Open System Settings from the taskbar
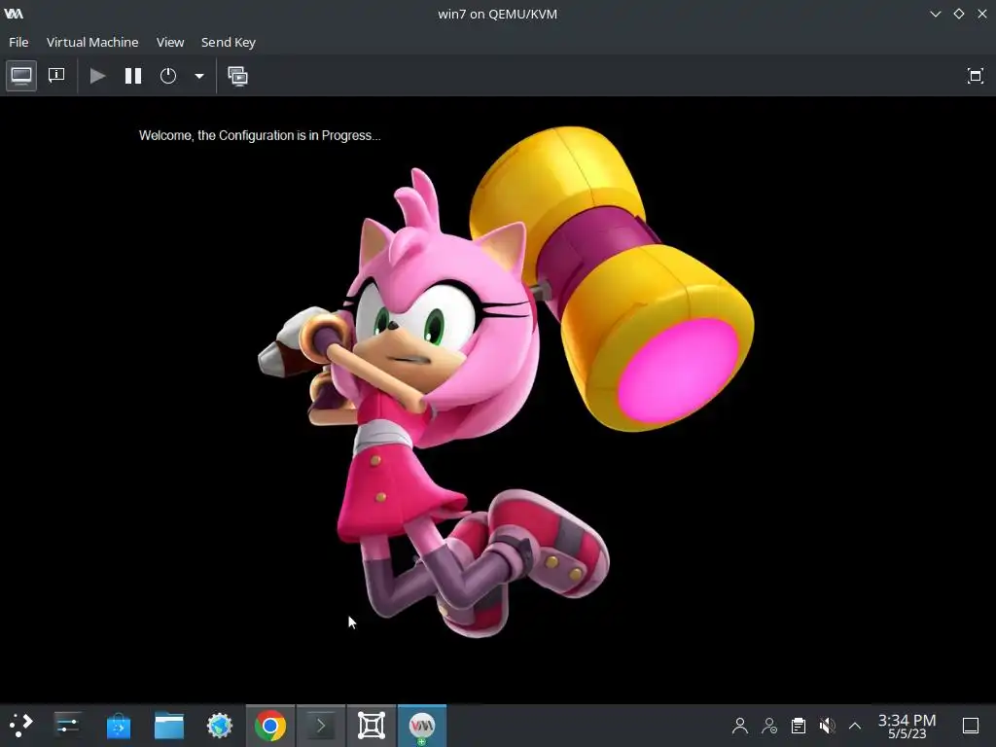This screenshot has width=996, height=747. coord(67,726)
